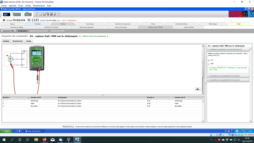
Task: Click the question-mark help toolbar icon
Action: click(59, 14)
